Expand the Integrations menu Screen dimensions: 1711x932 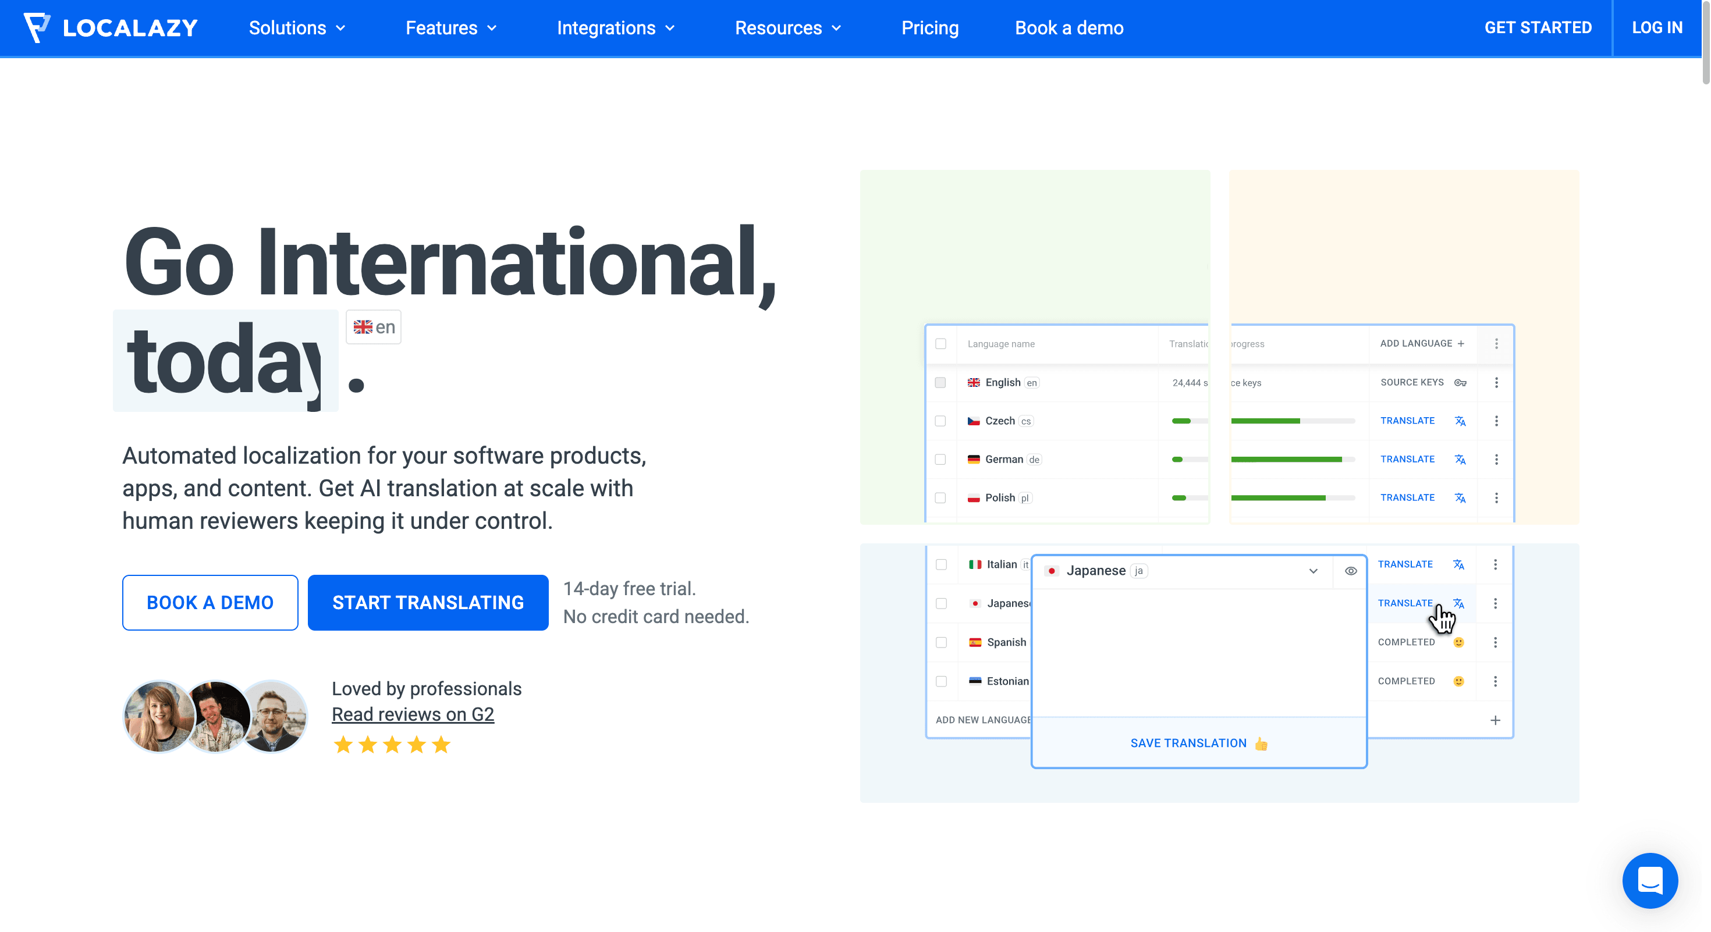(x=616, y=28)
